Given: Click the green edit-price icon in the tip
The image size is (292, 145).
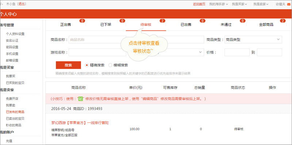Looking at the screenshot, I should 80,99.
